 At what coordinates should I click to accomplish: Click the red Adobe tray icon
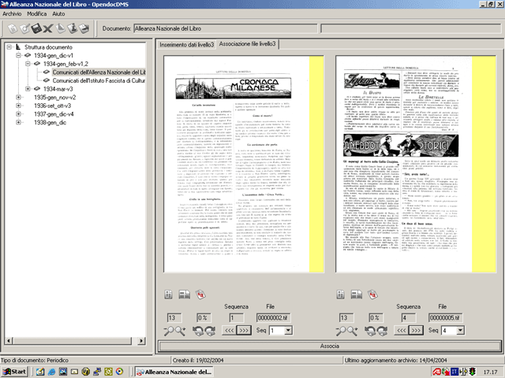[436, 372]
